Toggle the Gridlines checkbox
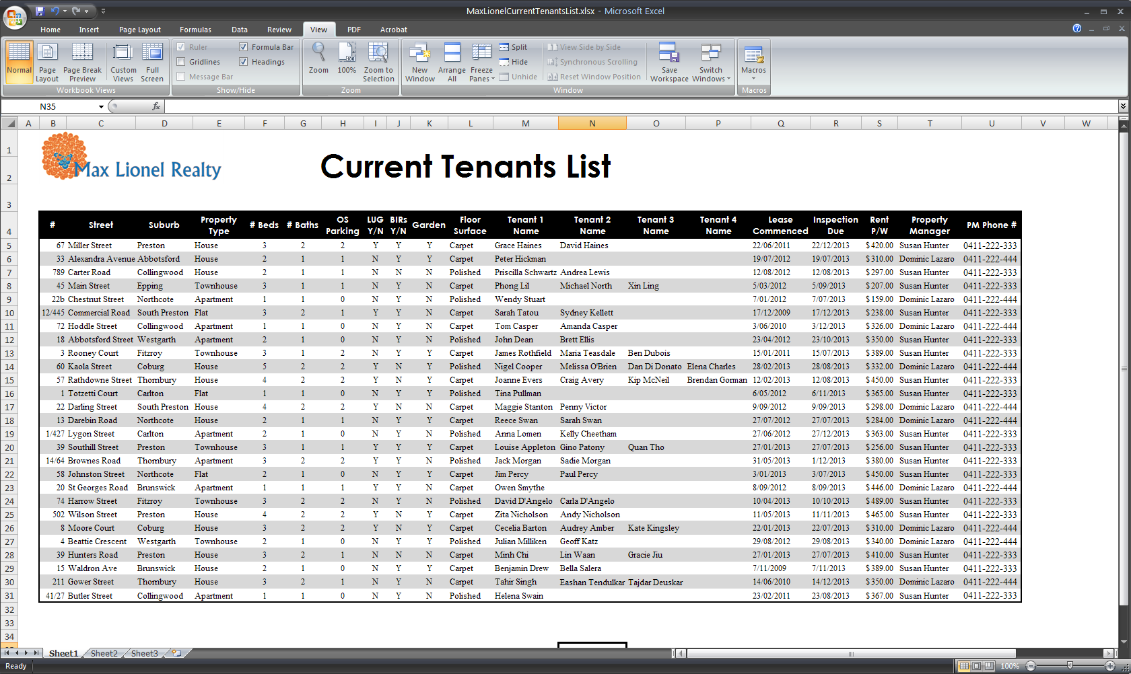The image size is (1131, 674). [181, 62]
